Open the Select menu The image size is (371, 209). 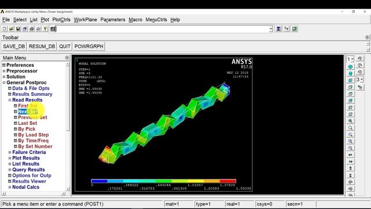(20, 20)
